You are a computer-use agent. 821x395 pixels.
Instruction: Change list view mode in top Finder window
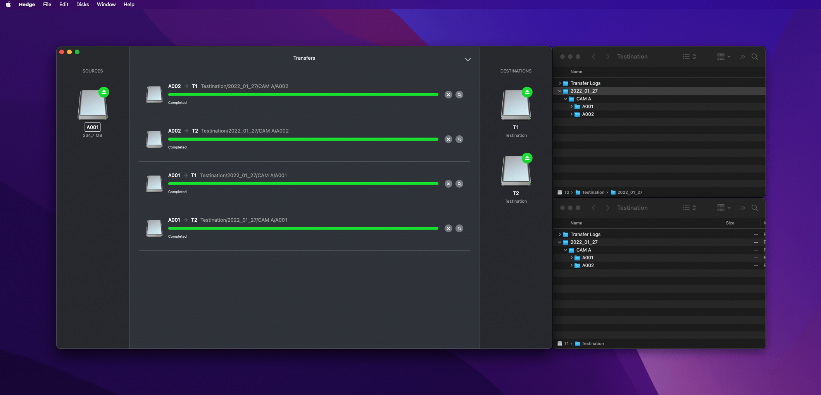pos(689,57)
